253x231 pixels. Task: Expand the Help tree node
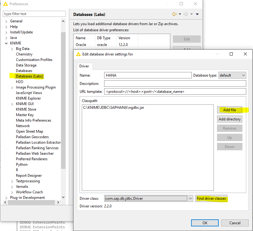point(6,27)
